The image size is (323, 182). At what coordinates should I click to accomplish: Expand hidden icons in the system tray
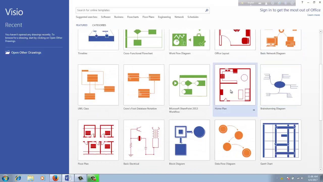(x=277, y=178)
